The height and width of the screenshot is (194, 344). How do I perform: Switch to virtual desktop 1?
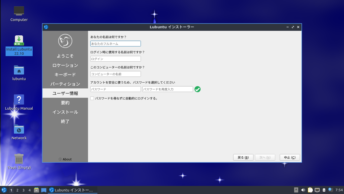pyautogui.click(x=11, y=190)
